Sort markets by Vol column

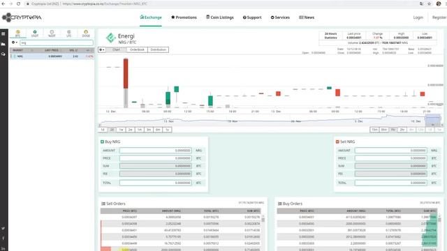click(x=73, y=50)
